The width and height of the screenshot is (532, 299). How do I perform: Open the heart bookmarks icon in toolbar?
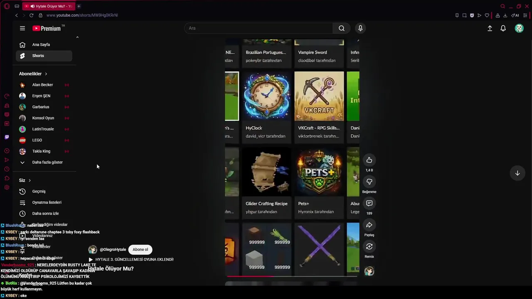(x=487, y=15)
